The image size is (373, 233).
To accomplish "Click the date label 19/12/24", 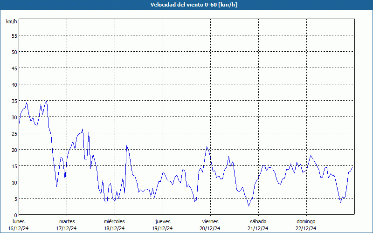I will pos(162,228).
